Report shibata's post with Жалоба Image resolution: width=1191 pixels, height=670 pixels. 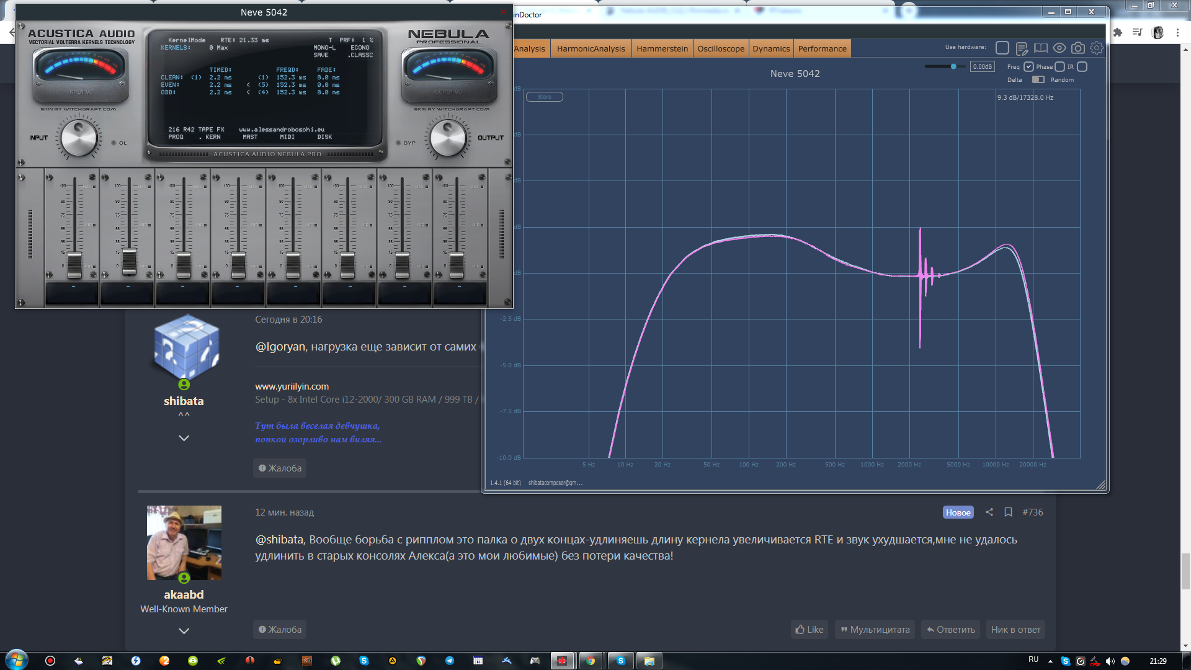click(x=280, y=468)
